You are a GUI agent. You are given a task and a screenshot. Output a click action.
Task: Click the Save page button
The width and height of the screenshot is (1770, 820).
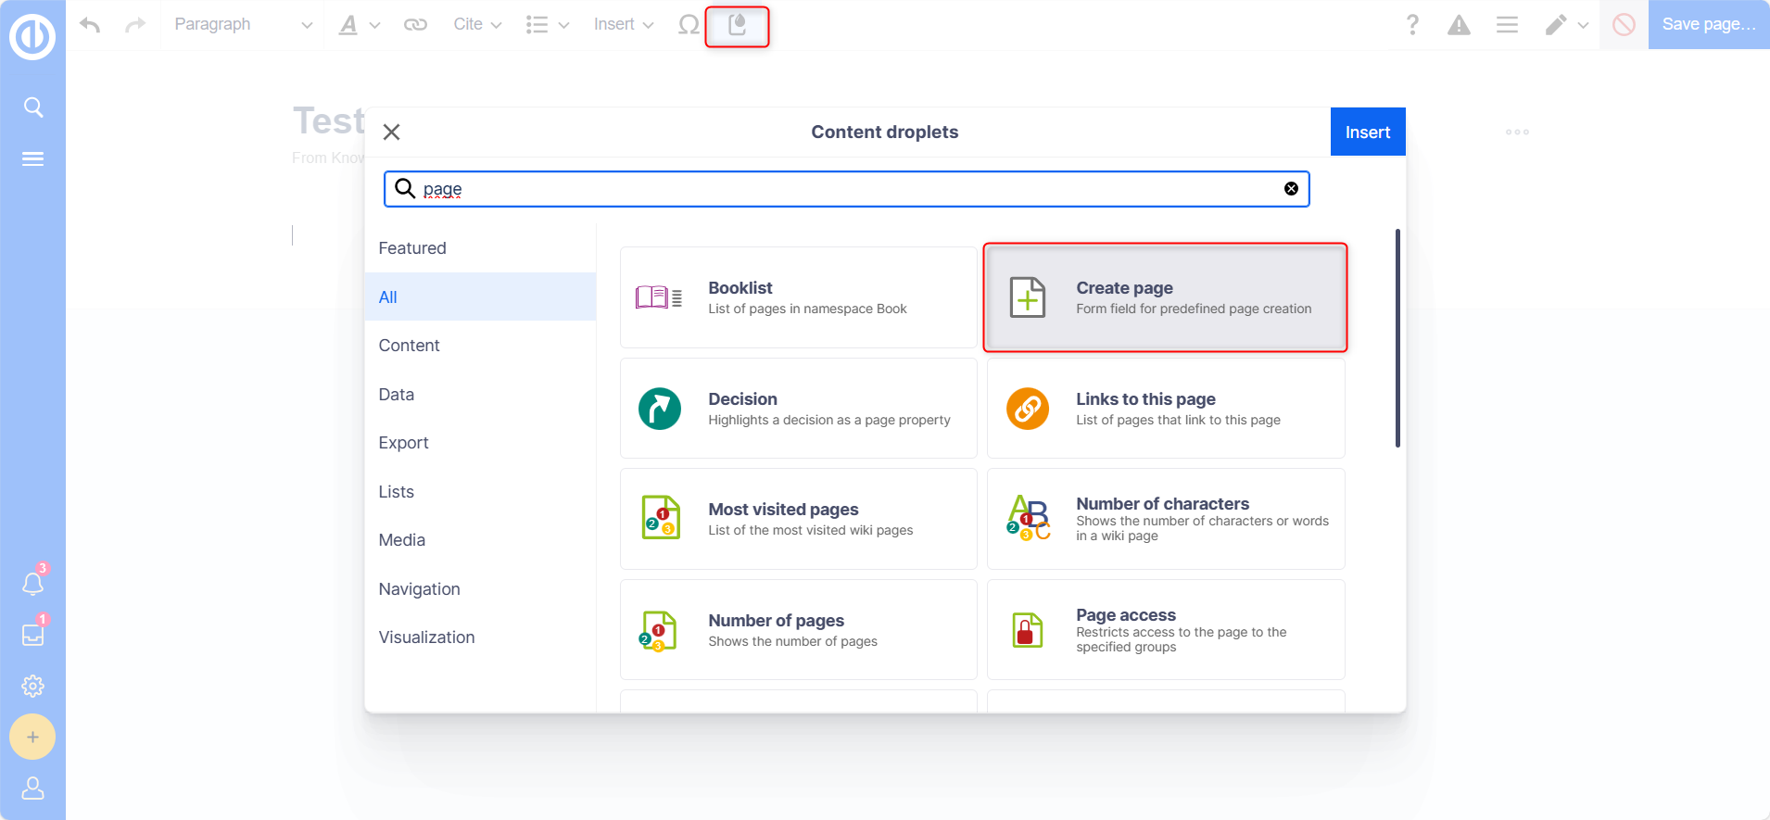tap(1708, 25)
